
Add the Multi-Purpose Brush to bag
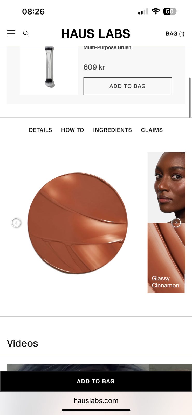pyautogui.click(x=128, y=86)
